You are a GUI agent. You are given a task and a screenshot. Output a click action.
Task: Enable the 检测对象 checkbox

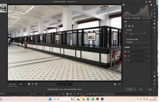pos(125,30)
